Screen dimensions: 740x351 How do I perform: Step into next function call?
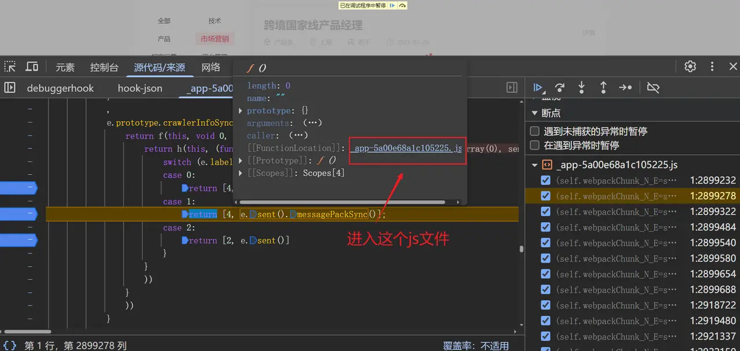pyautogui.click(x=582, y=88)
